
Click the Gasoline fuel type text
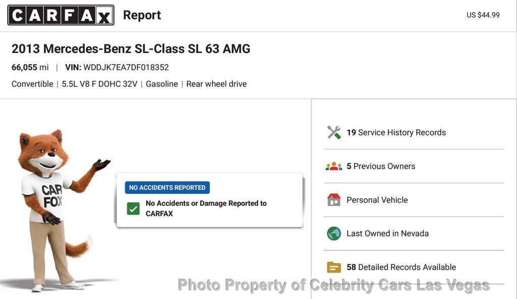tap(162, 84)
